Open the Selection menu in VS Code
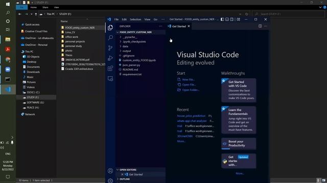This screenshot has width=327, height=183. coord(135,19)
